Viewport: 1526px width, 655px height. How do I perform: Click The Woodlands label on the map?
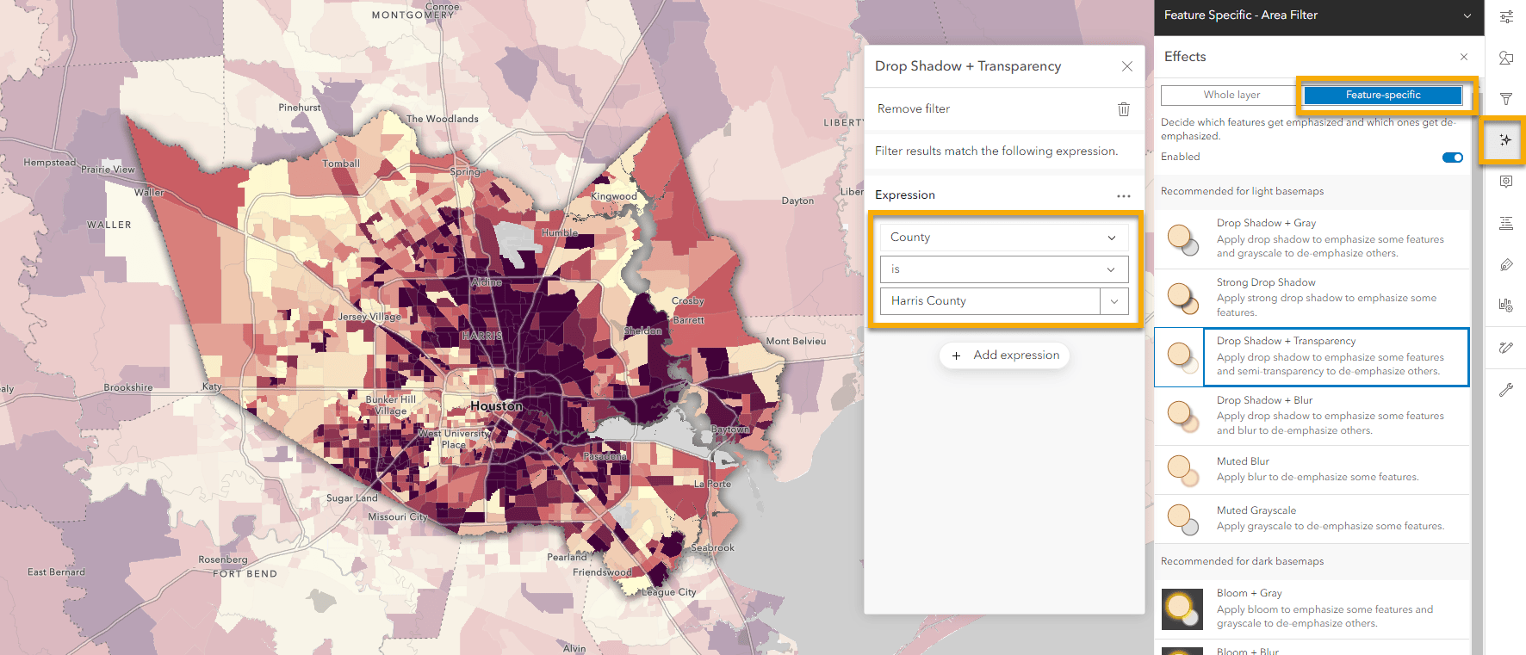[442, 119]
